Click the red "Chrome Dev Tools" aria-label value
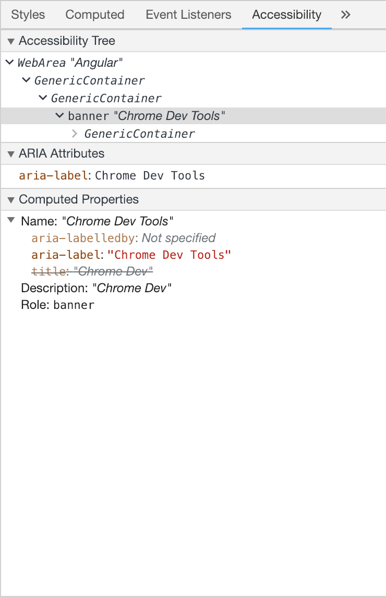The width and height of the screenshot is (386, 597). (169, 255)
